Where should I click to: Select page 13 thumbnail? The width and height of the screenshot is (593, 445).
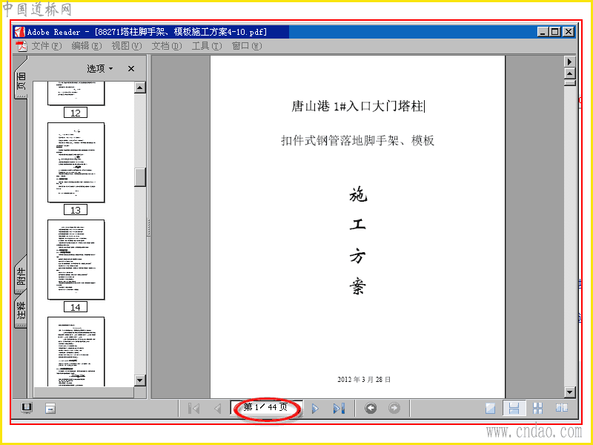(x=76, y=162)
